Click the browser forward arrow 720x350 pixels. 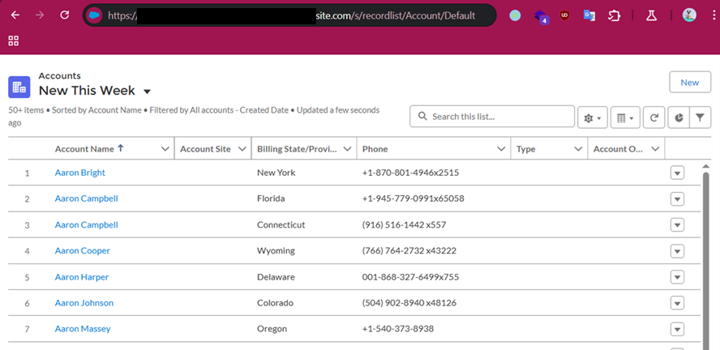point(40,15)
